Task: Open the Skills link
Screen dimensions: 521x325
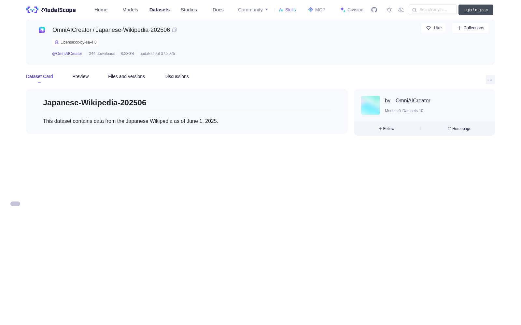Action: [288, 10]
